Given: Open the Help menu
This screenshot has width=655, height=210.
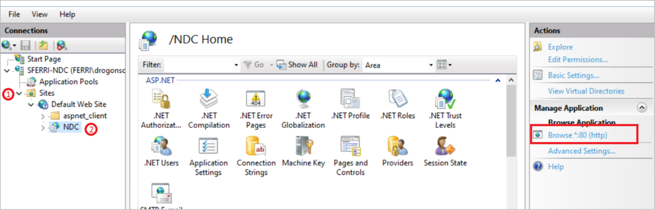Looking at the screenshot, I should (x=67, y=14).
